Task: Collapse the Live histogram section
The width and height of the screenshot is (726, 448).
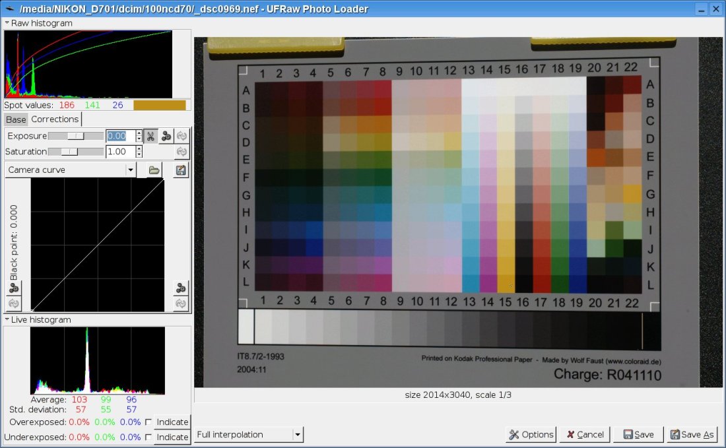Action: 7,320
